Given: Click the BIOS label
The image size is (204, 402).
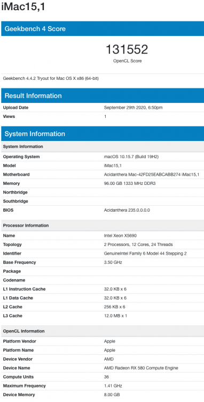Looking at the screenshot, I should tap(8, 210).
